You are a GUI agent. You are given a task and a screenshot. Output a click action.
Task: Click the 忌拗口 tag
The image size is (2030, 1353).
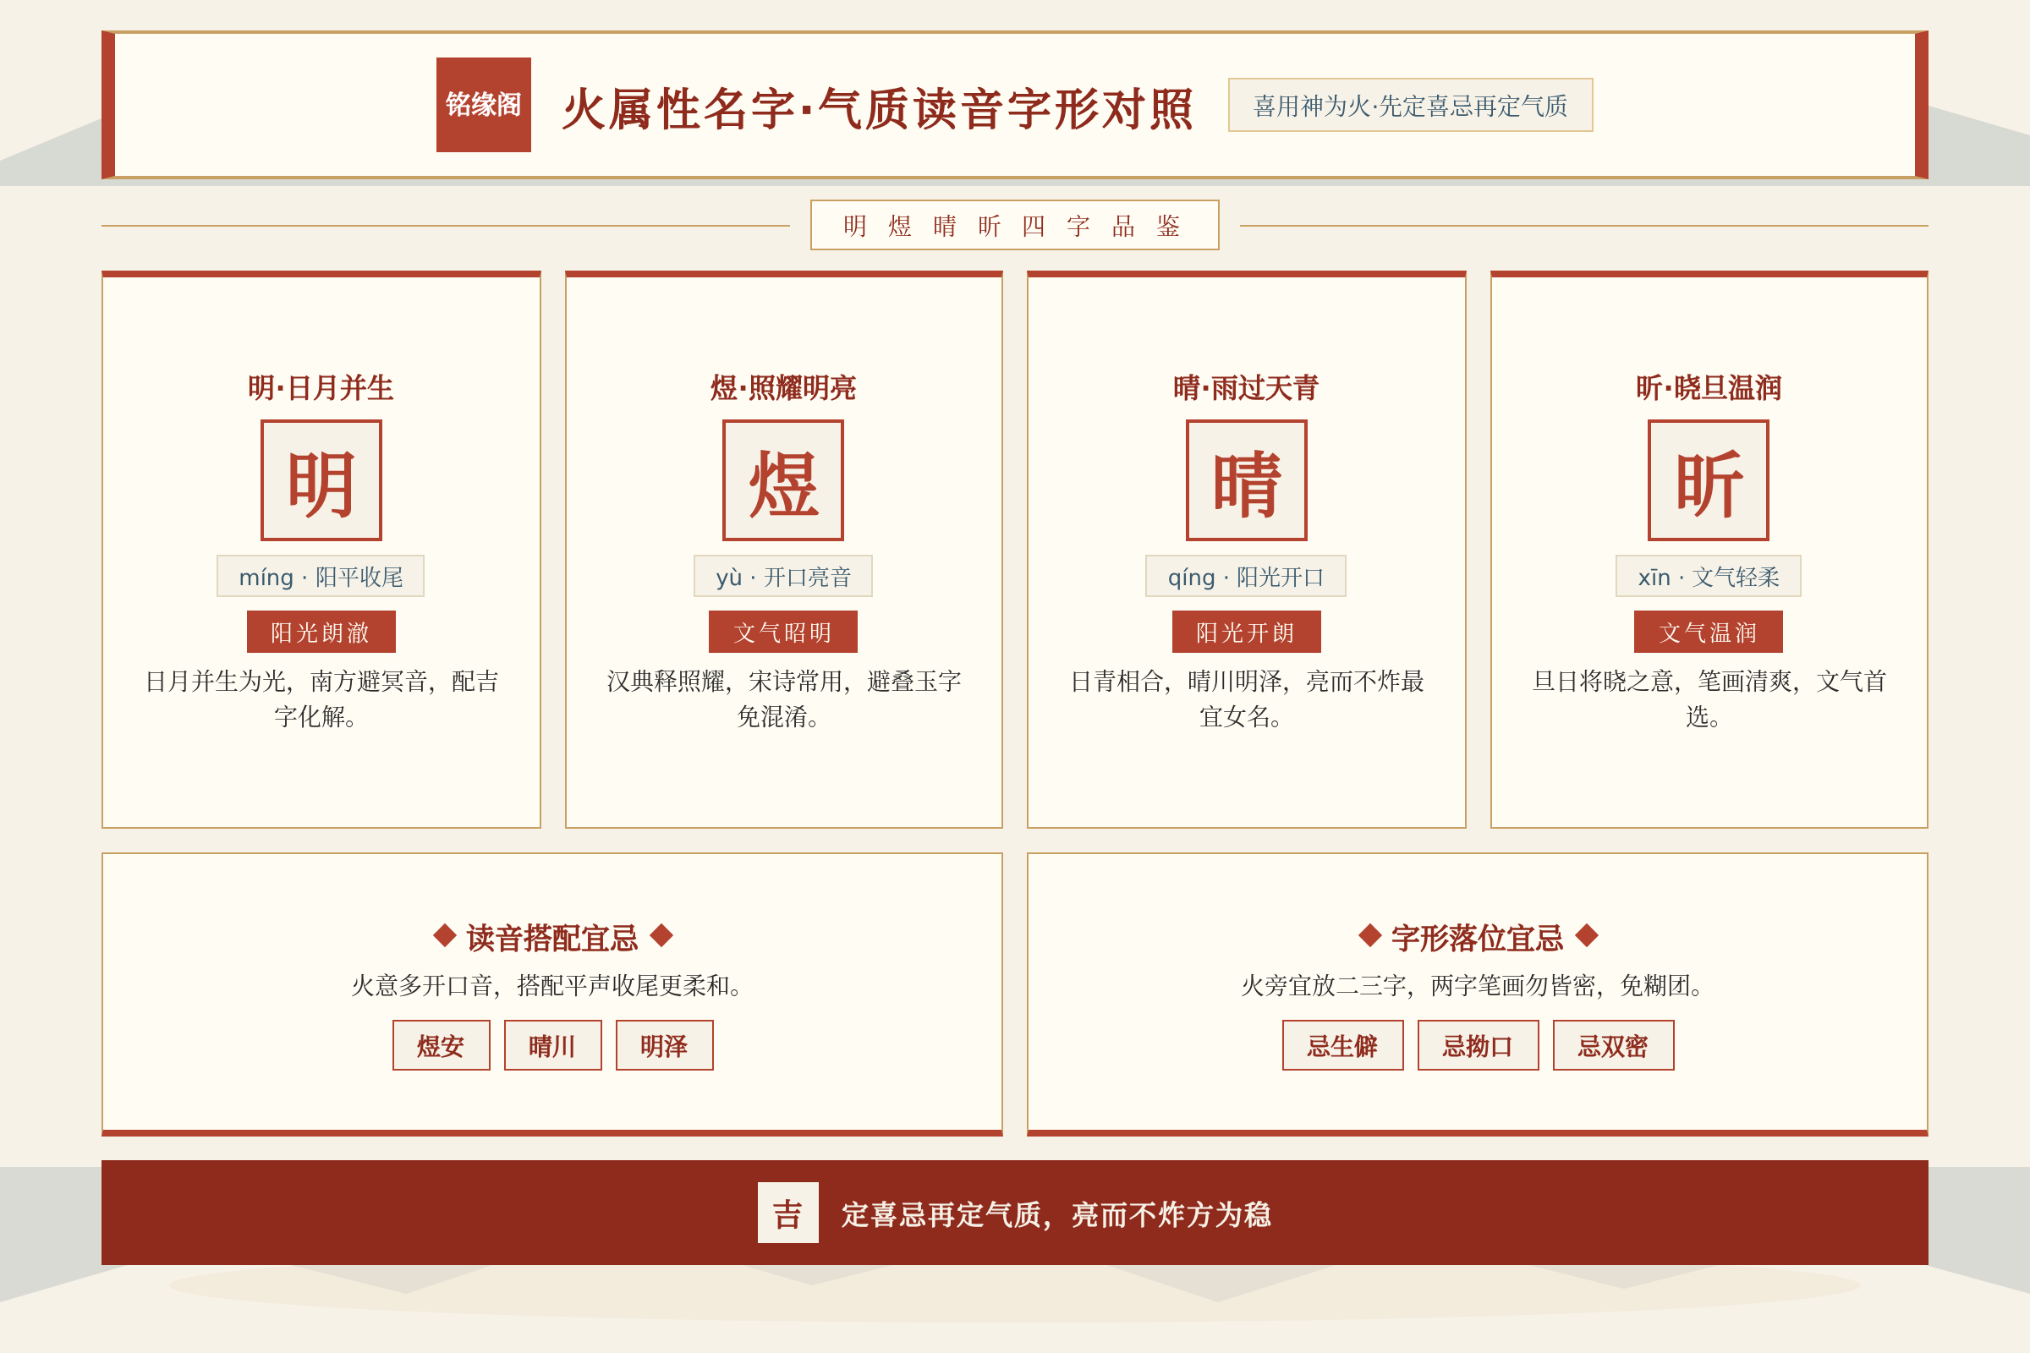pos(1479,1045)
